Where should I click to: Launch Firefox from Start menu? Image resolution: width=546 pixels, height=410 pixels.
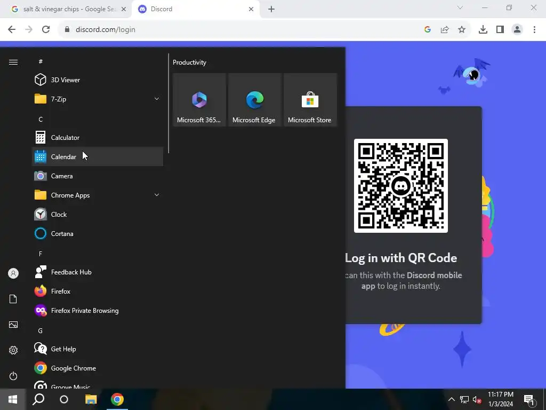pos(98,291)
